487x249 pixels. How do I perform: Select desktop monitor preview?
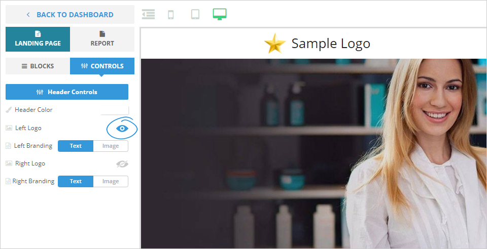click(220, 14)
